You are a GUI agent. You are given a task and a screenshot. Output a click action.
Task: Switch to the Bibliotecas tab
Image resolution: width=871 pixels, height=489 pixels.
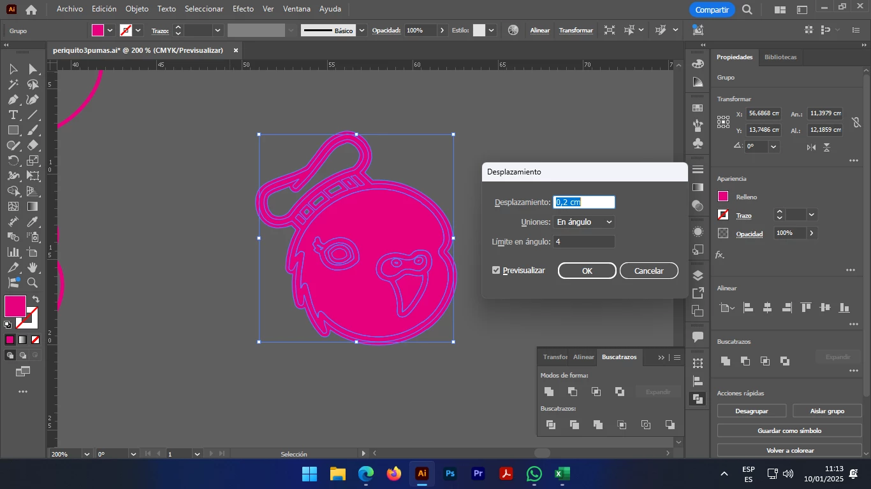[x=780, y=57]
